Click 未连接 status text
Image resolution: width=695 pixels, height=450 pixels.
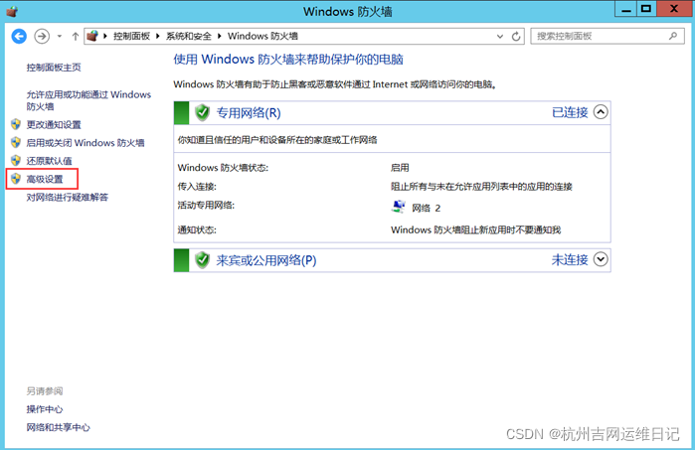570,259
